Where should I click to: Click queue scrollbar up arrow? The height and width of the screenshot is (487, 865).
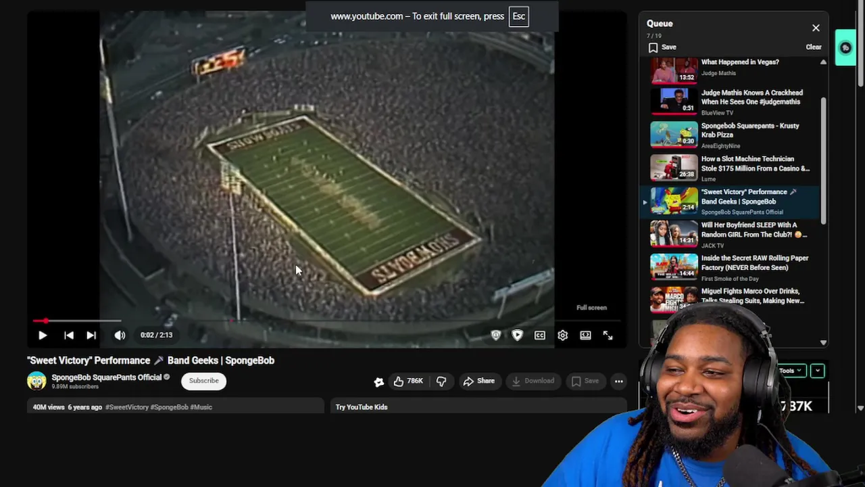click(x=823, y=62)
